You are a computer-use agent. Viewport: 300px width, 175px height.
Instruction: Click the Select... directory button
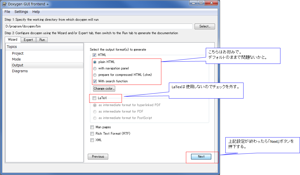pos(205,26)
